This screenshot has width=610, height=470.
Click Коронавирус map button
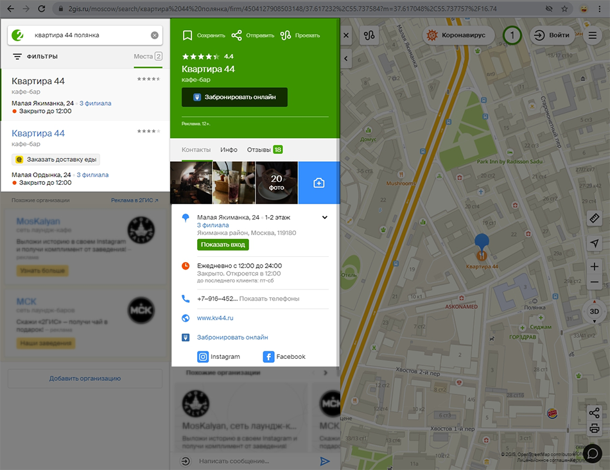458,35
